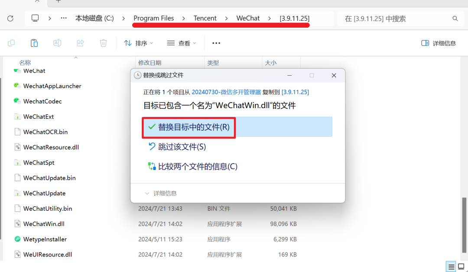Click the Refresh icon in the address bar
This screenshot has width=468, height=272.
pos(10,18)
